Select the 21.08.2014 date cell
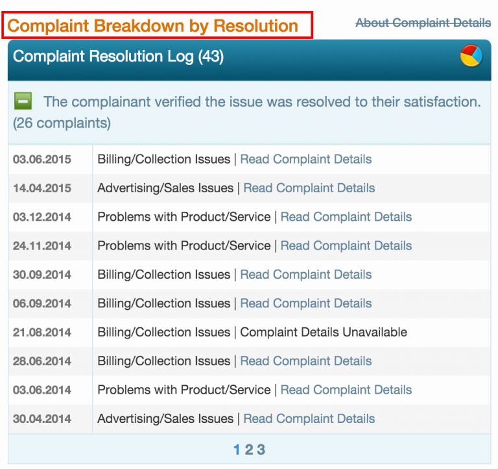This screenshot has width=498, height=469. click(42, 332)
